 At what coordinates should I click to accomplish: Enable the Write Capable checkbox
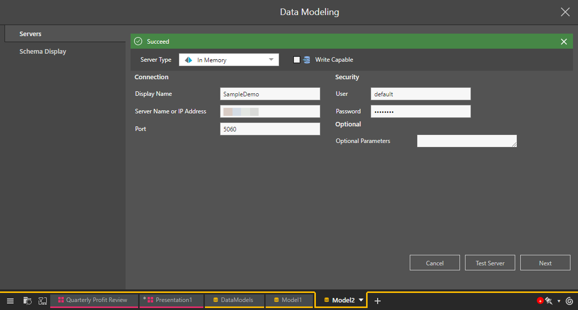coord(297,60)
